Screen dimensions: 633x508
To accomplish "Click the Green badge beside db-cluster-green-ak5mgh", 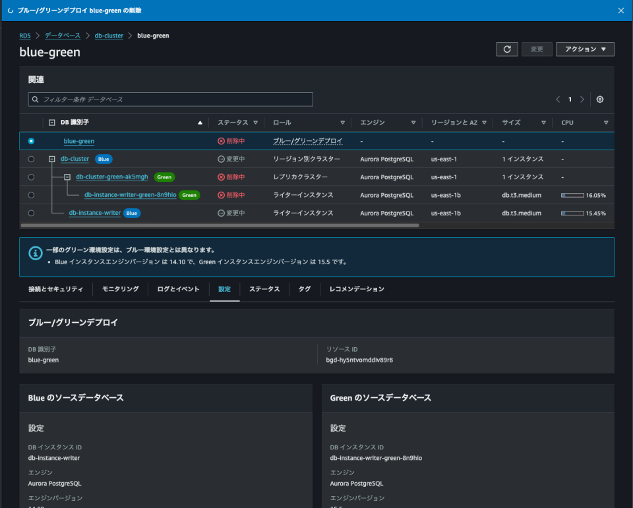I will 164,177.
